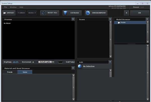Open Material and Bevel Browser options arrow

point(73,68)
